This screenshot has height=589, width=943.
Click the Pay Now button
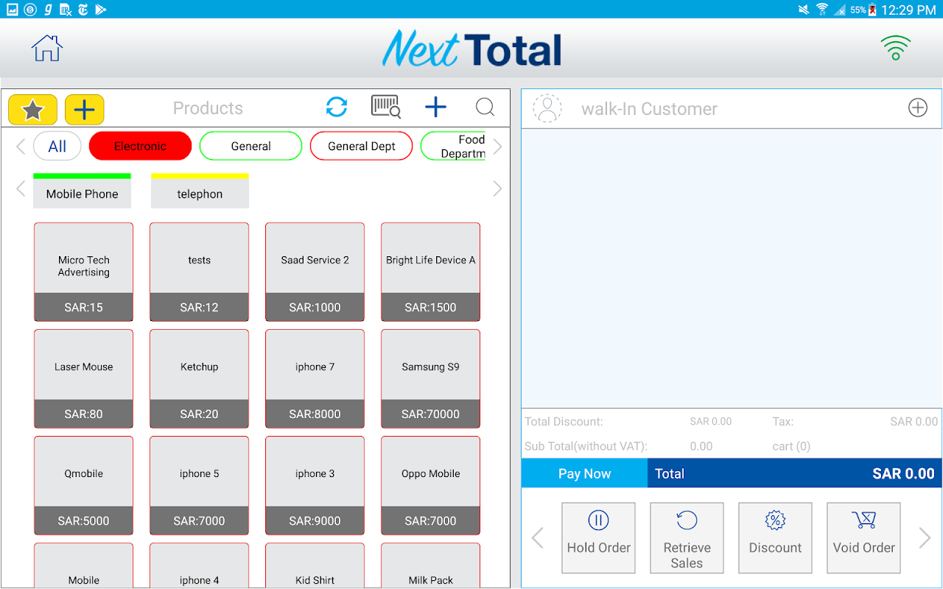click(584, 473)
